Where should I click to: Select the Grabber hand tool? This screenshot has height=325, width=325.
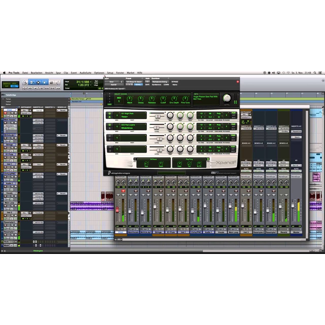[44, 83]
